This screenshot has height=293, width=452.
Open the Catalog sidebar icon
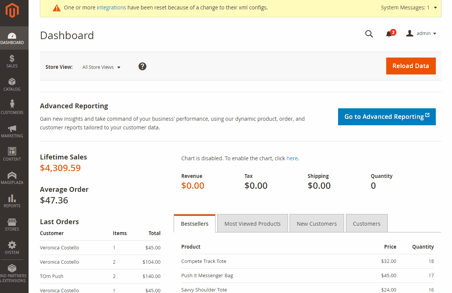(12, 84)
